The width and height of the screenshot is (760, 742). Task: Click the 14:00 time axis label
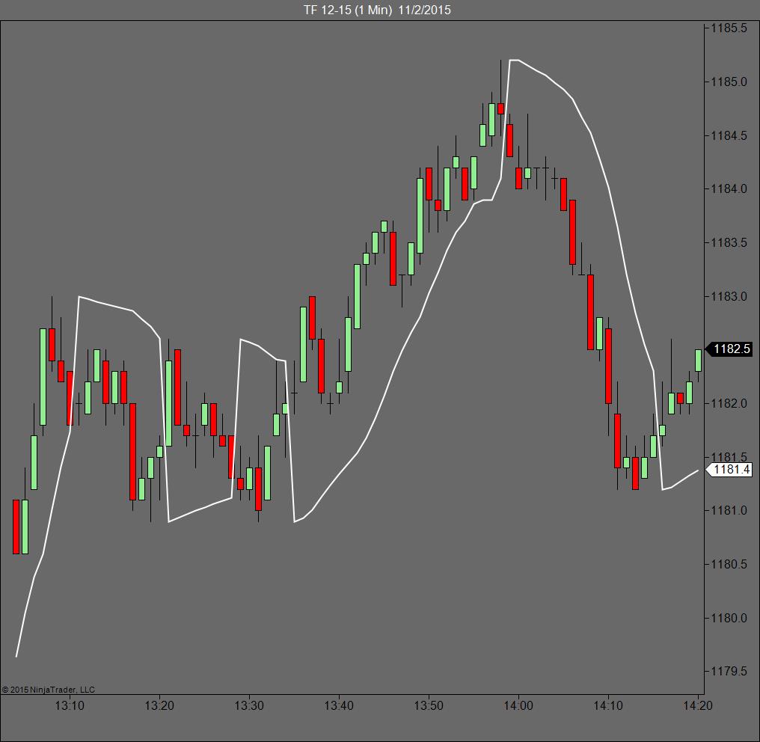518,705
